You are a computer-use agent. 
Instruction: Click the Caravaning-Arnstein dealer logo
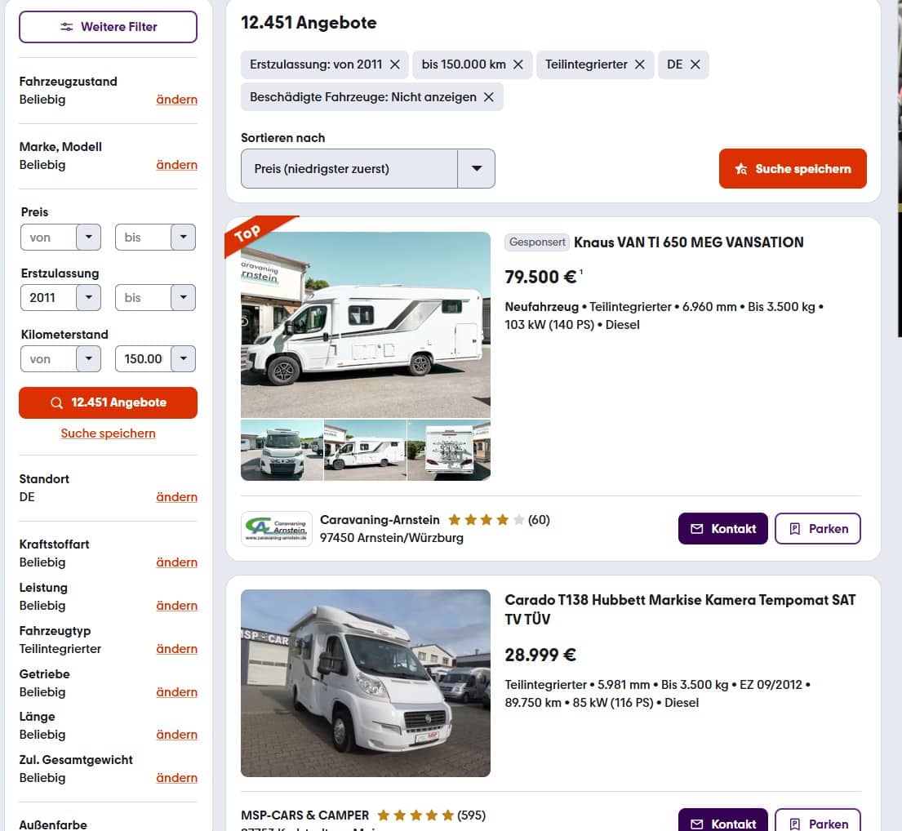[276, 528]
